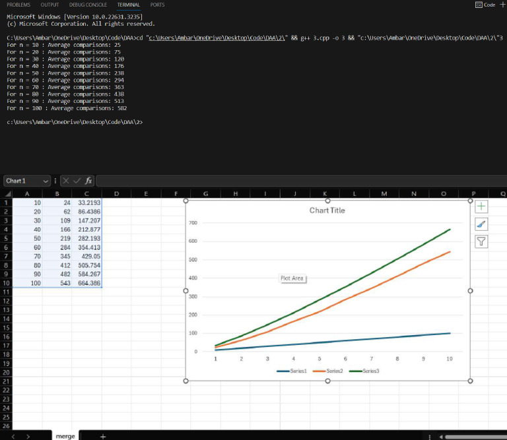The width and height of the screenshot is (507, 440).
Task: Switch to the PROBLEMS tab
Action: tap(18, 5)
